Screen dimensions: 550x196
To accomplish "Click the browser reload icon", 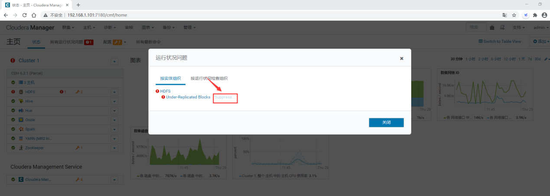I will point(24,15).
